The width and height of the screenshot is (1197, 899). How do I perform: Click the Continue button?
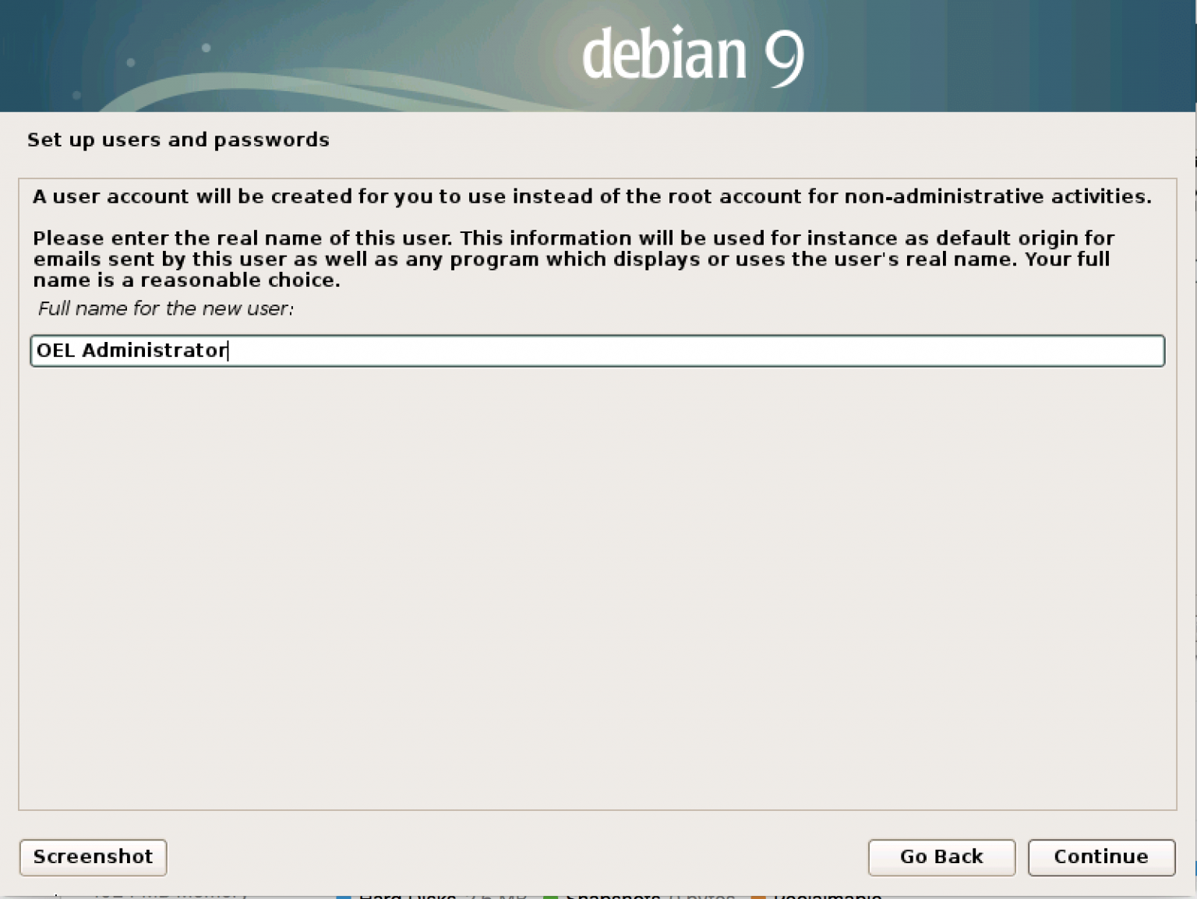[1100, 857]
